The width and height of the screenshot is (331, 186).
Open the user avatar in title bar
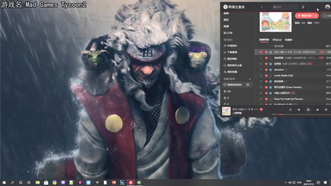tap(327, 7)
